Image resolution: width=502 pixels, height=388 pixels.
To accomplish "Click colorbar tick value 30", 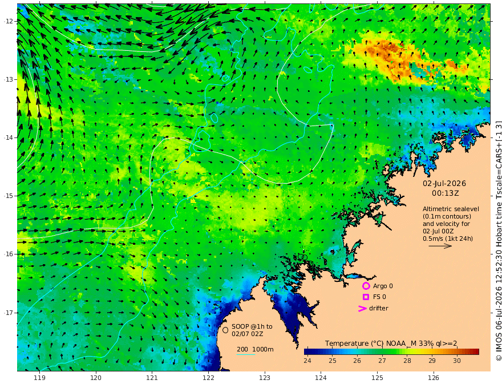I will click(457, 361).
